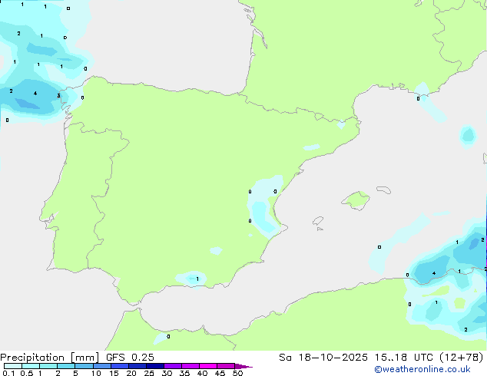Click the 15–20 mm blue legend box
The height and width of the screenshot is (376, 487).
(x=119, y=366)
